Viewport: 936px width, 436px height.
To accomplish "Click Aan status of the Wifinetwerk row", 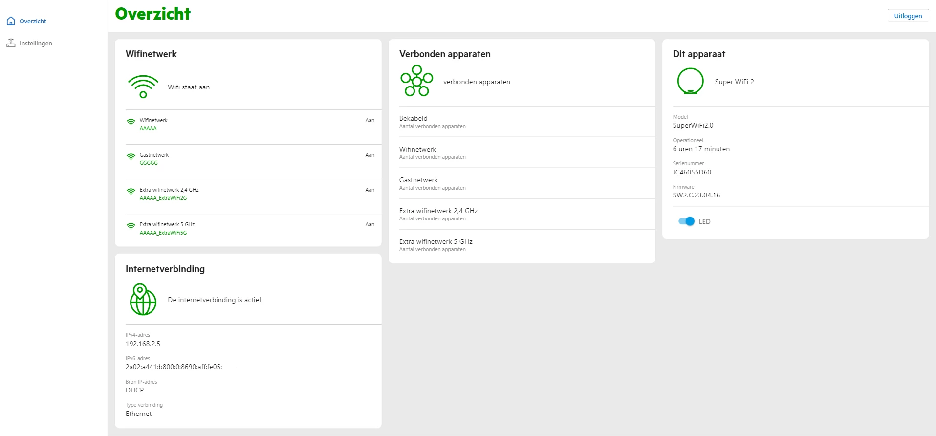I will point(370,120).
